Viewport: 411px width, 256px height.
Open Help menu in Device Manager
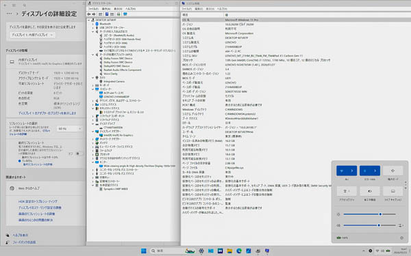click(x=130, y=9)
